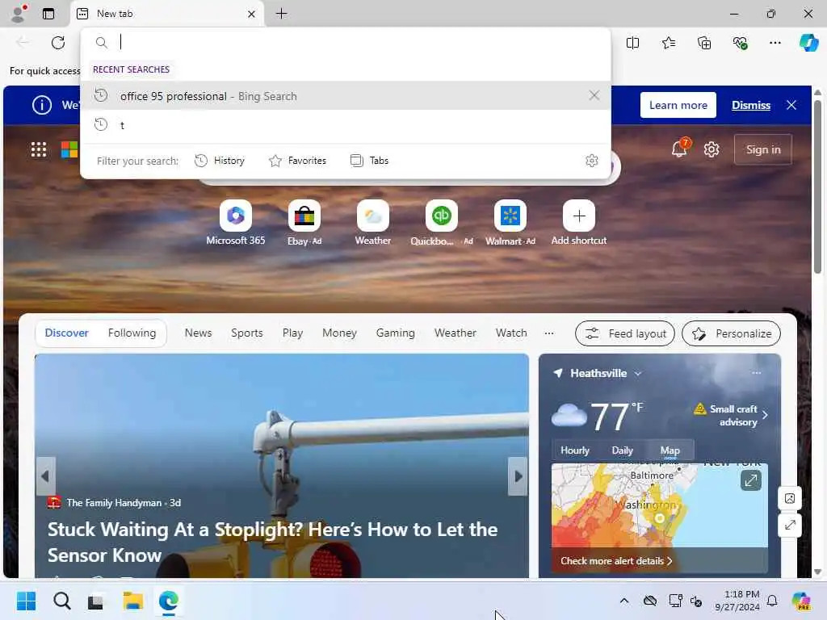The height and width of the screenshot is (620, 827).
Task: Open split screen view
Action: (x=633, y=43)
